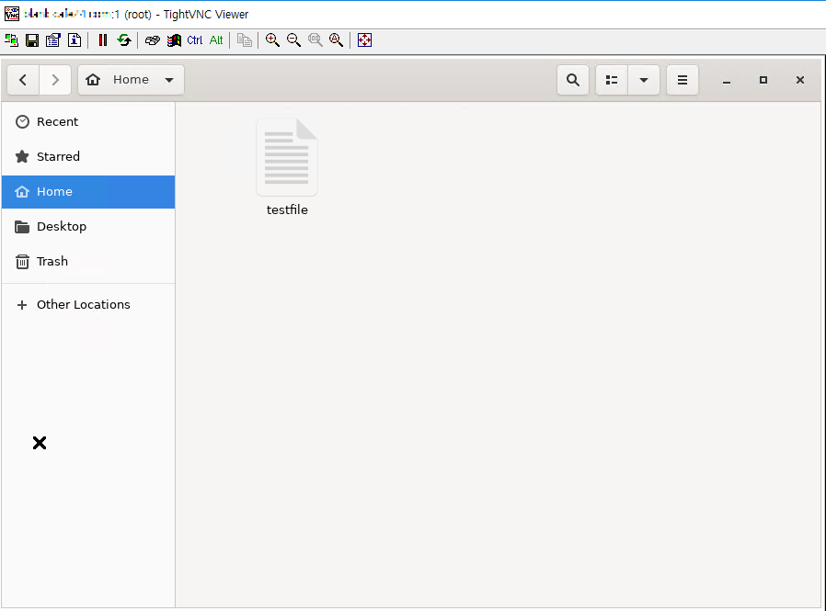This screenshot has width=826, height=611.
Task: Open the hamburger menu in the file manager
Action: pos(683,80)
